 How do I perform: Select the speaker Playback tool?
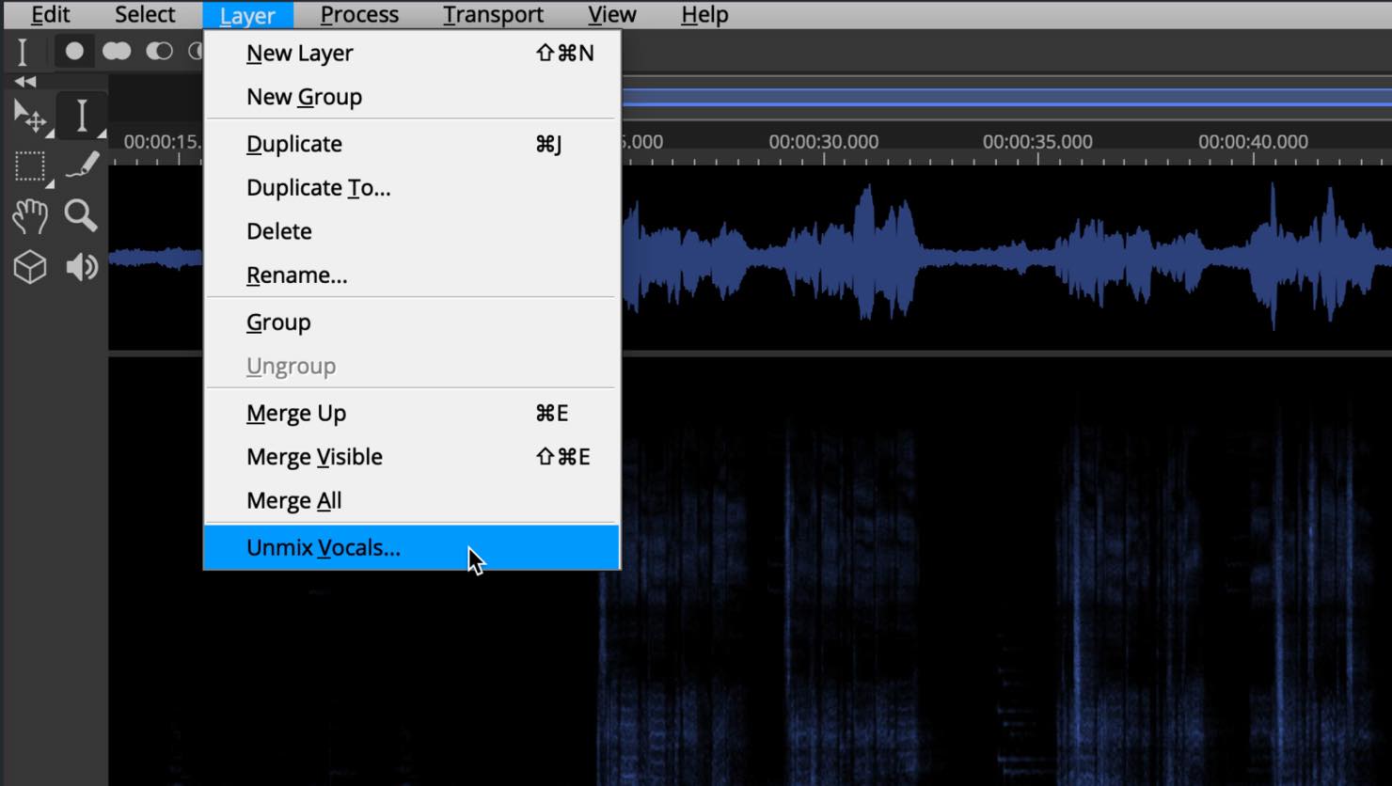[82, 267]
